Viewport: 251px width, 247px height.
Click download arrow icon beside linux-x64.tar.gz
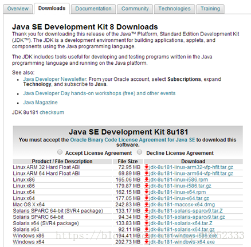pos(147,198)
